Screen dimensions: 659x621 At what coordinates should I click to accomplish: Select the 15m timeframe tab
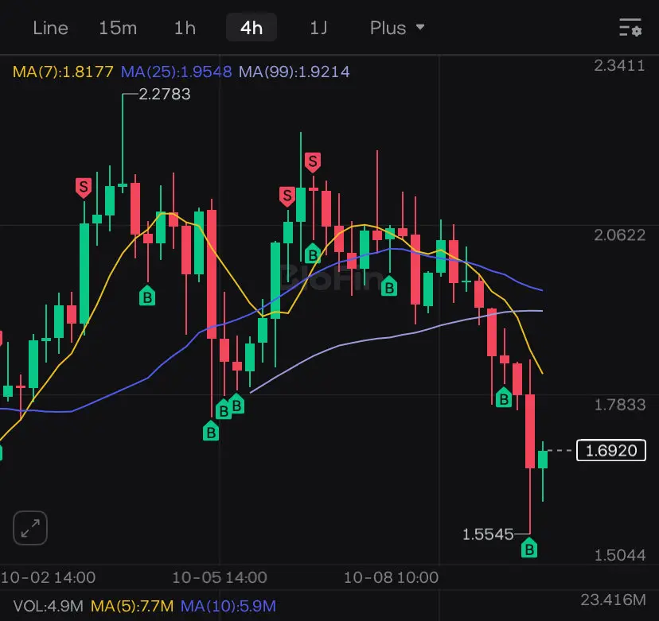(118, 28)
